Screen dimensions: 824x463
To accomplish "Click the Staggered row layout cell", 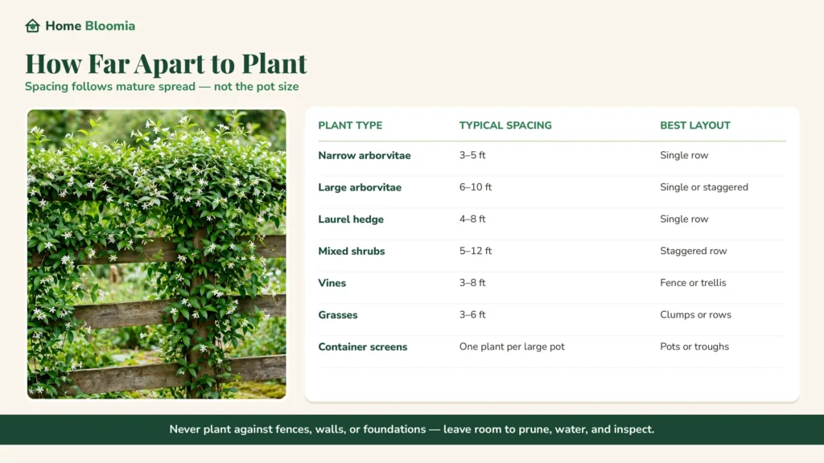I will (693, 251).
